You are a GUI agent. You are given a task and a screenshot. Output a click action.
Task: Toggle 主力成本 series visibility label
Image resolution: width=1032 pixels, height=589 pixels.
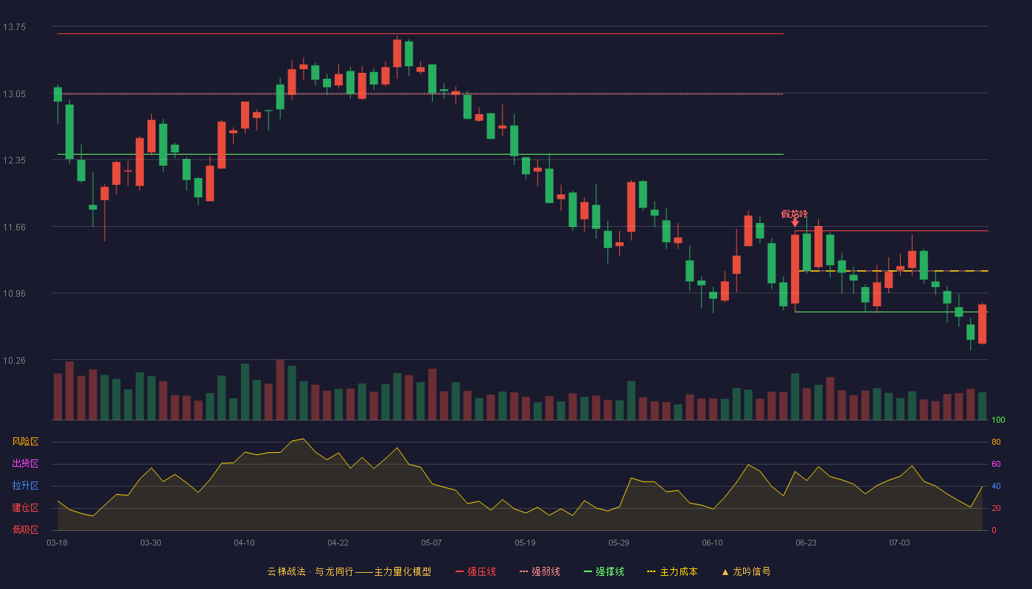tap(678, 571)
